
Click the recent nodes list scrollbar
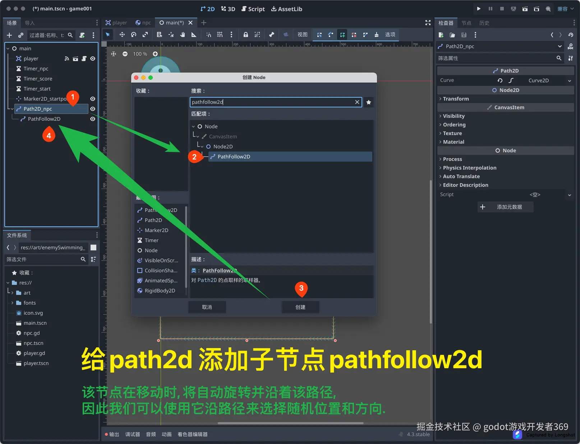186,247
